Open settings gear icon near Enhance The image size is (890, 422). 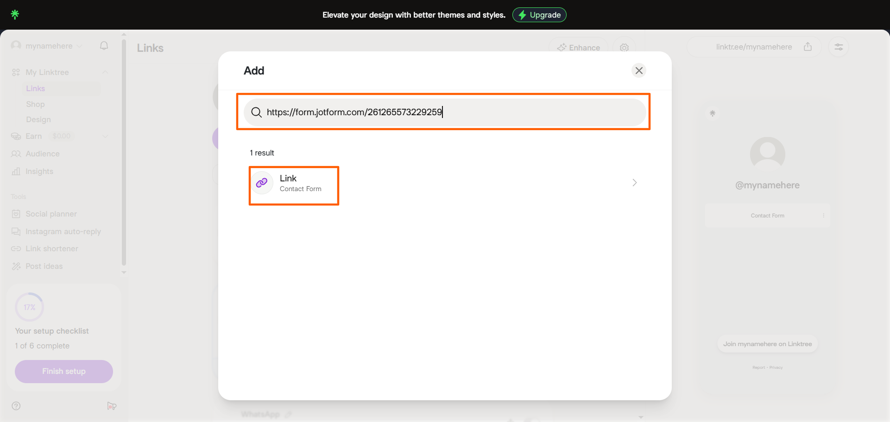624,48
